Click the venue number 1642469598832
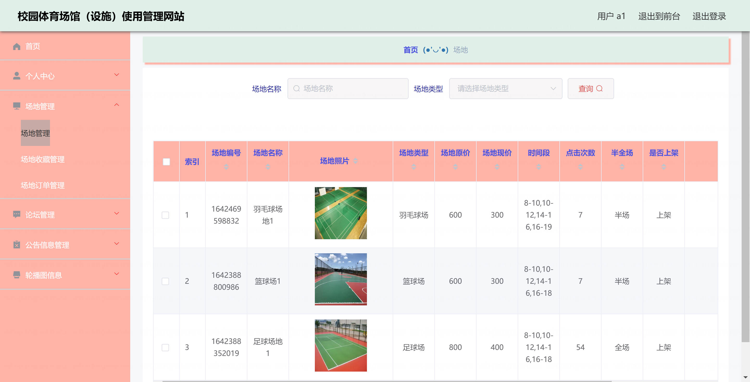Viewport: 750px width, 382px height. [226, 215]
